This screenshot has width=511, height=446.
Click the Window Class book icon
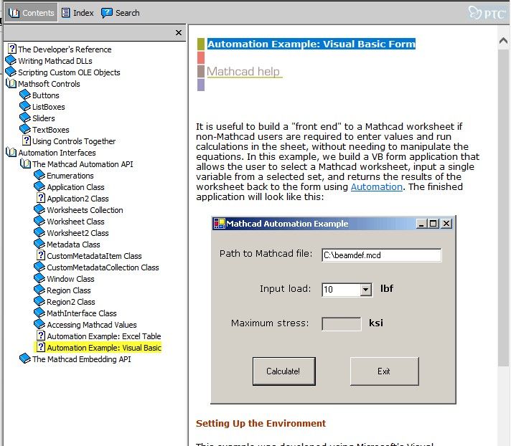(x=39, y=278)
